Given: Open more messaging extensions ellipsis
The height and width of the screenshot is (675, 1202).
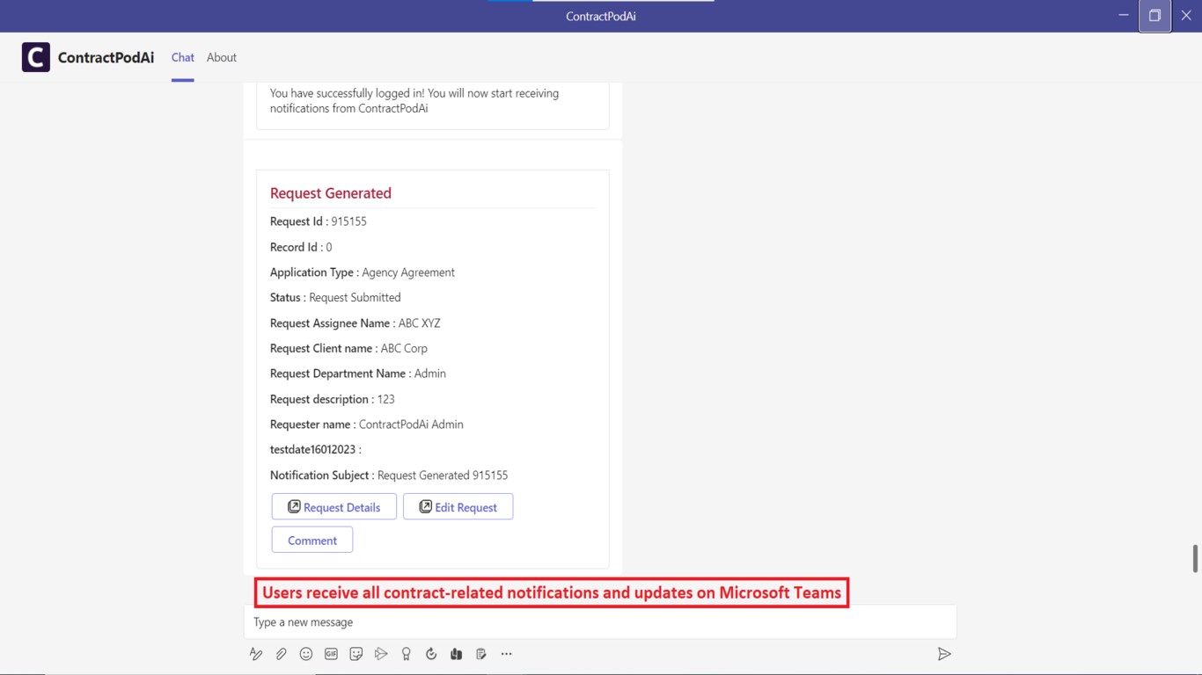Looking at the screenshot, I should (506, 654).
